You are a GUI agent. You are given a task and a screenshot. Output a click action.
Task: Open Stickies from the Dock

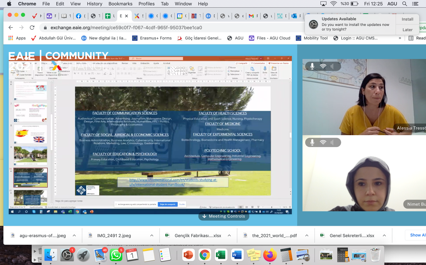[253, 255]
